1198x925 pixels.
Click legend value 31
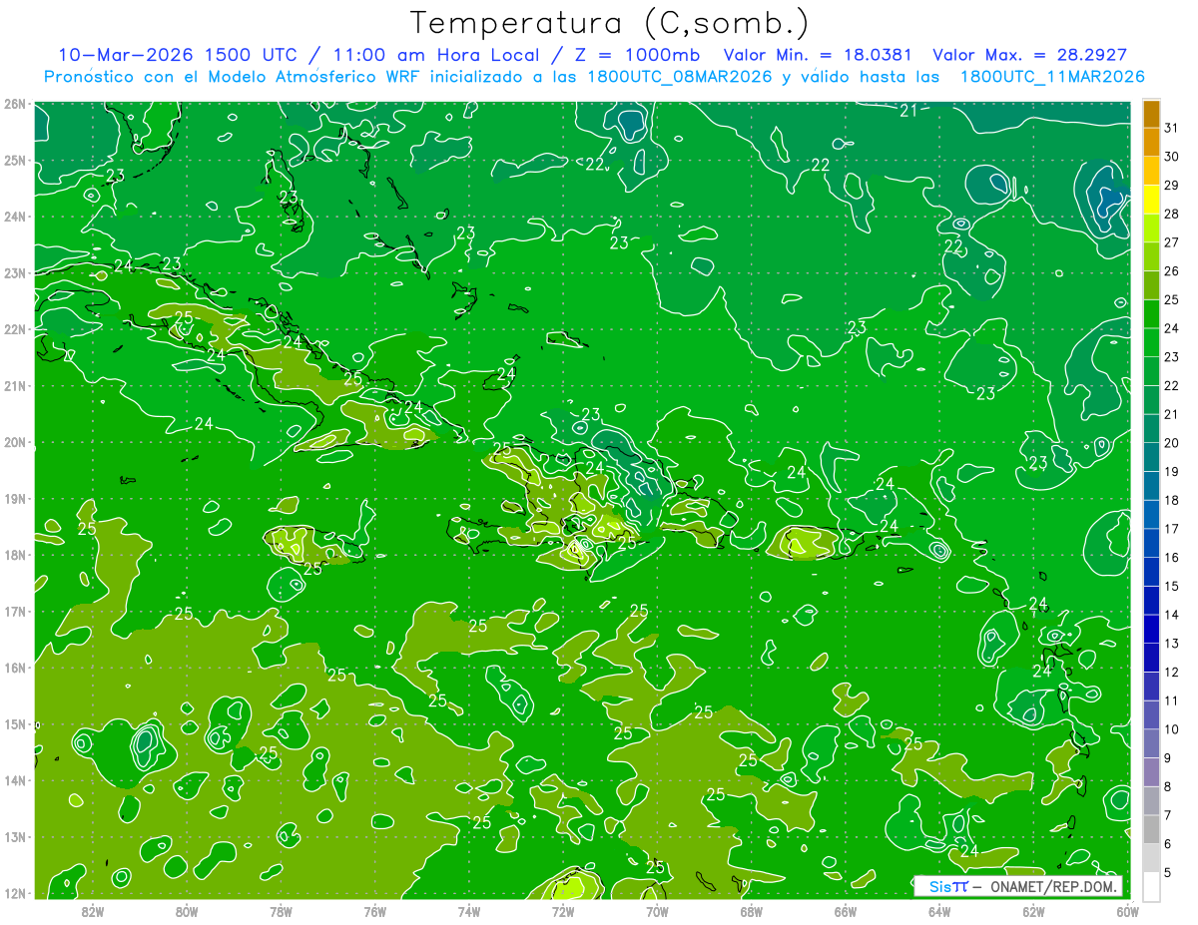[x=1171, y=129]
